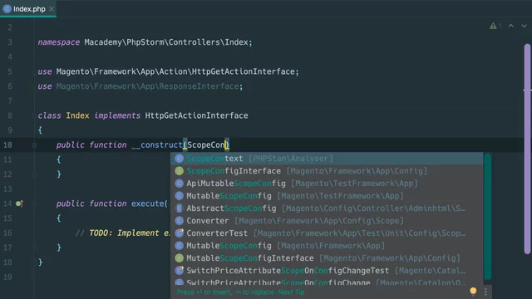Click test icon beside SwitchPriceAttributeScopeOnConfigChangeTest

180,271
